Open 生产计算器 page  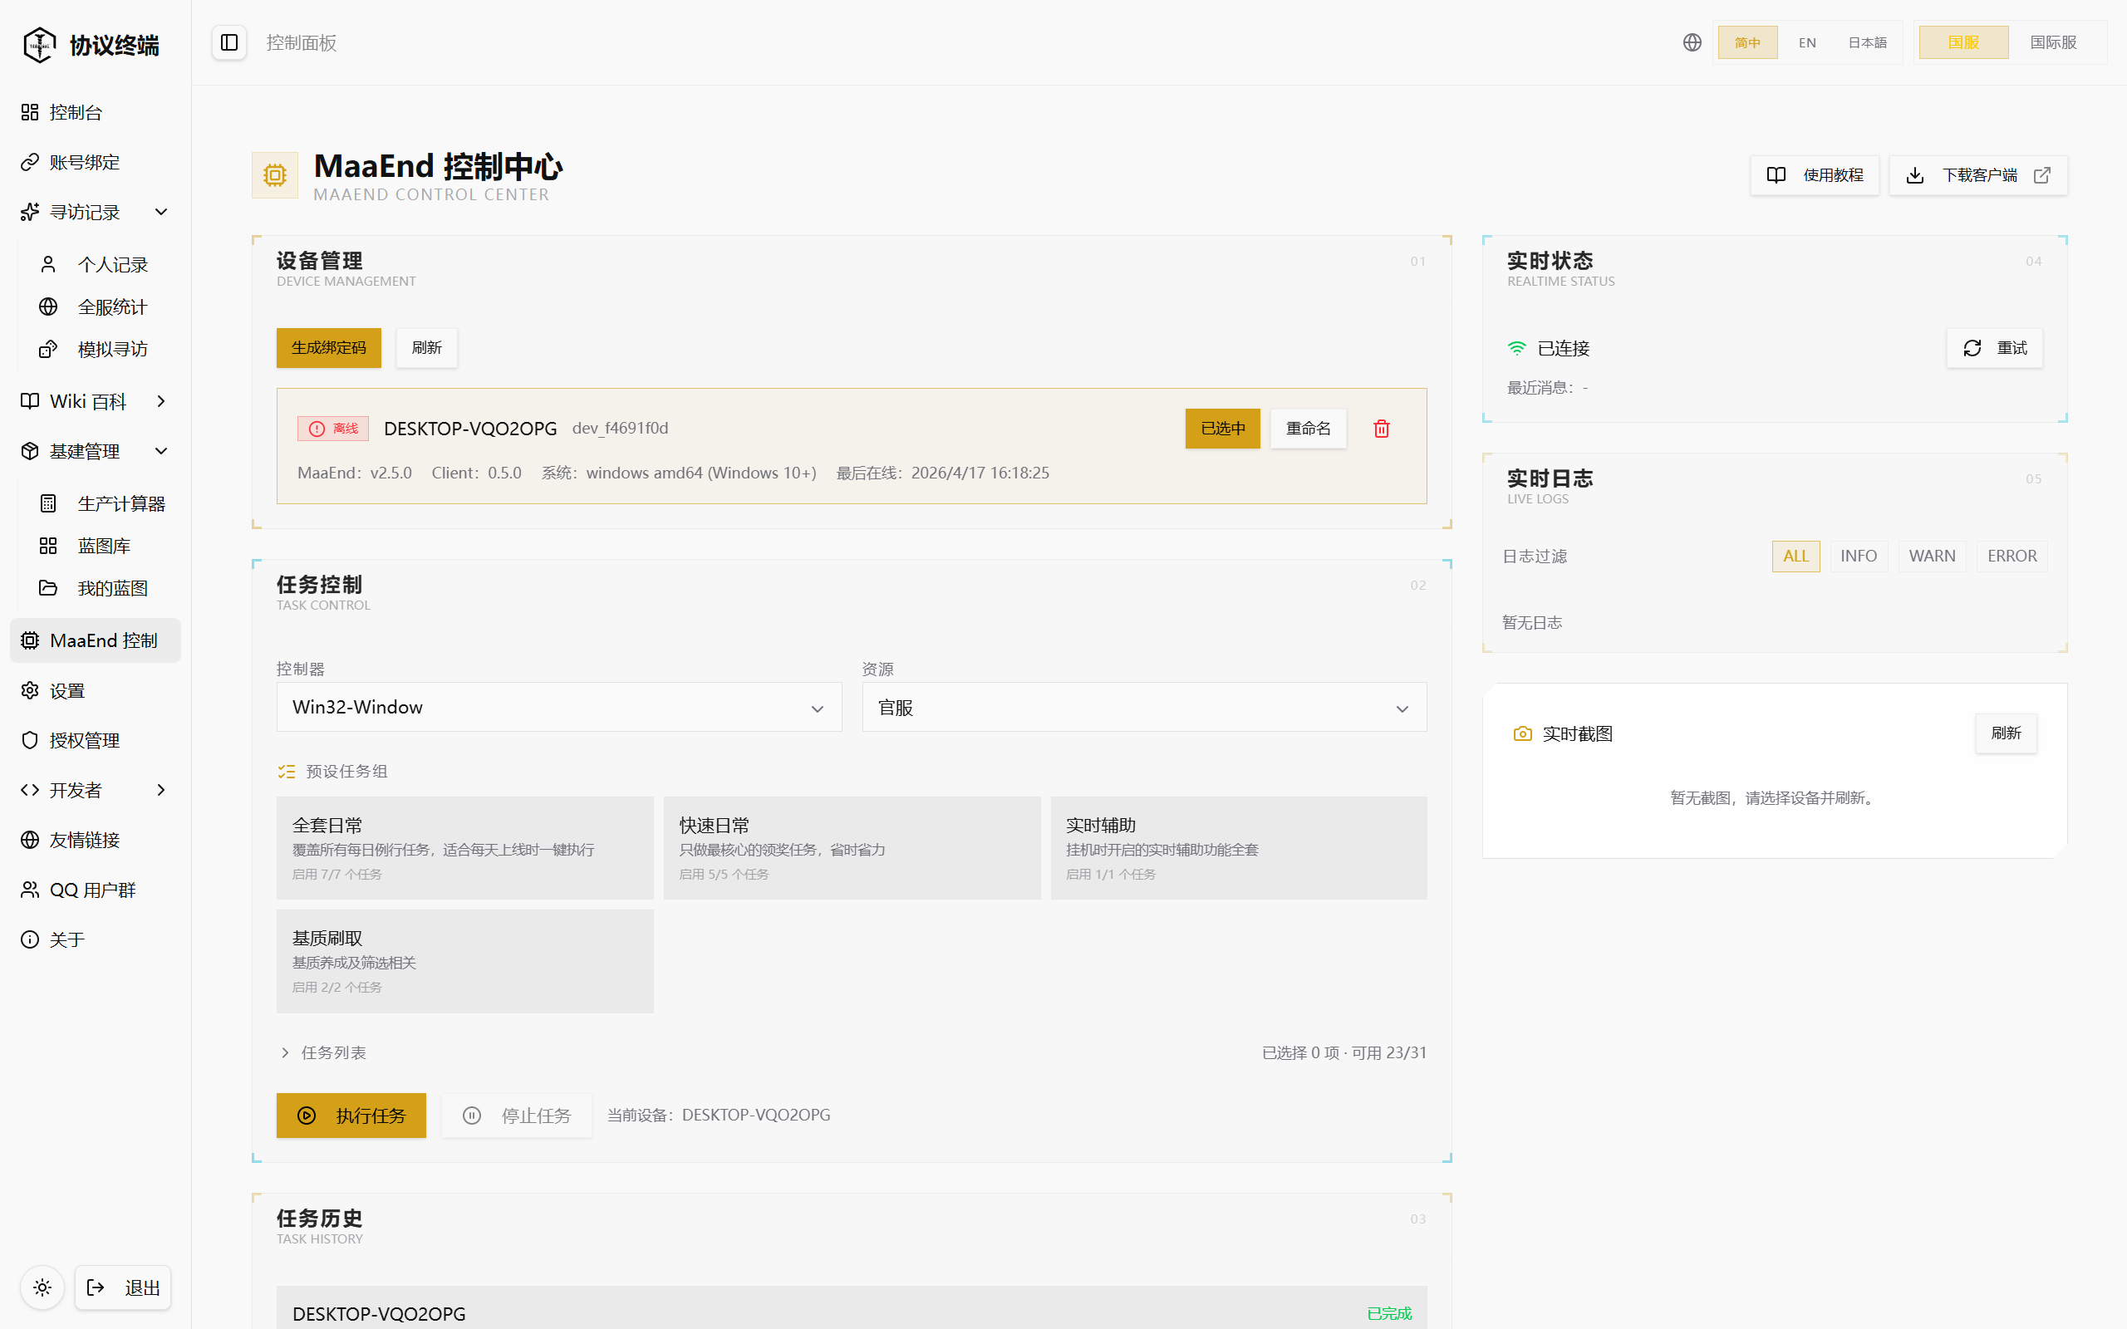click(x=104, y=503)
